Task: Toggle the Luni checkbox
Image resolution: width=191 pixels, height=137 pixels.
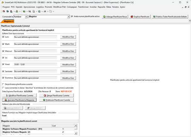Action: tap(3, 37)
